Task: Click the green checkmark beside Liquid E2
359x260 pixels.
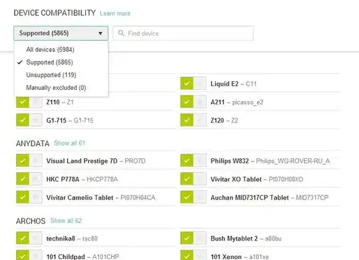Action: point(187,83)
